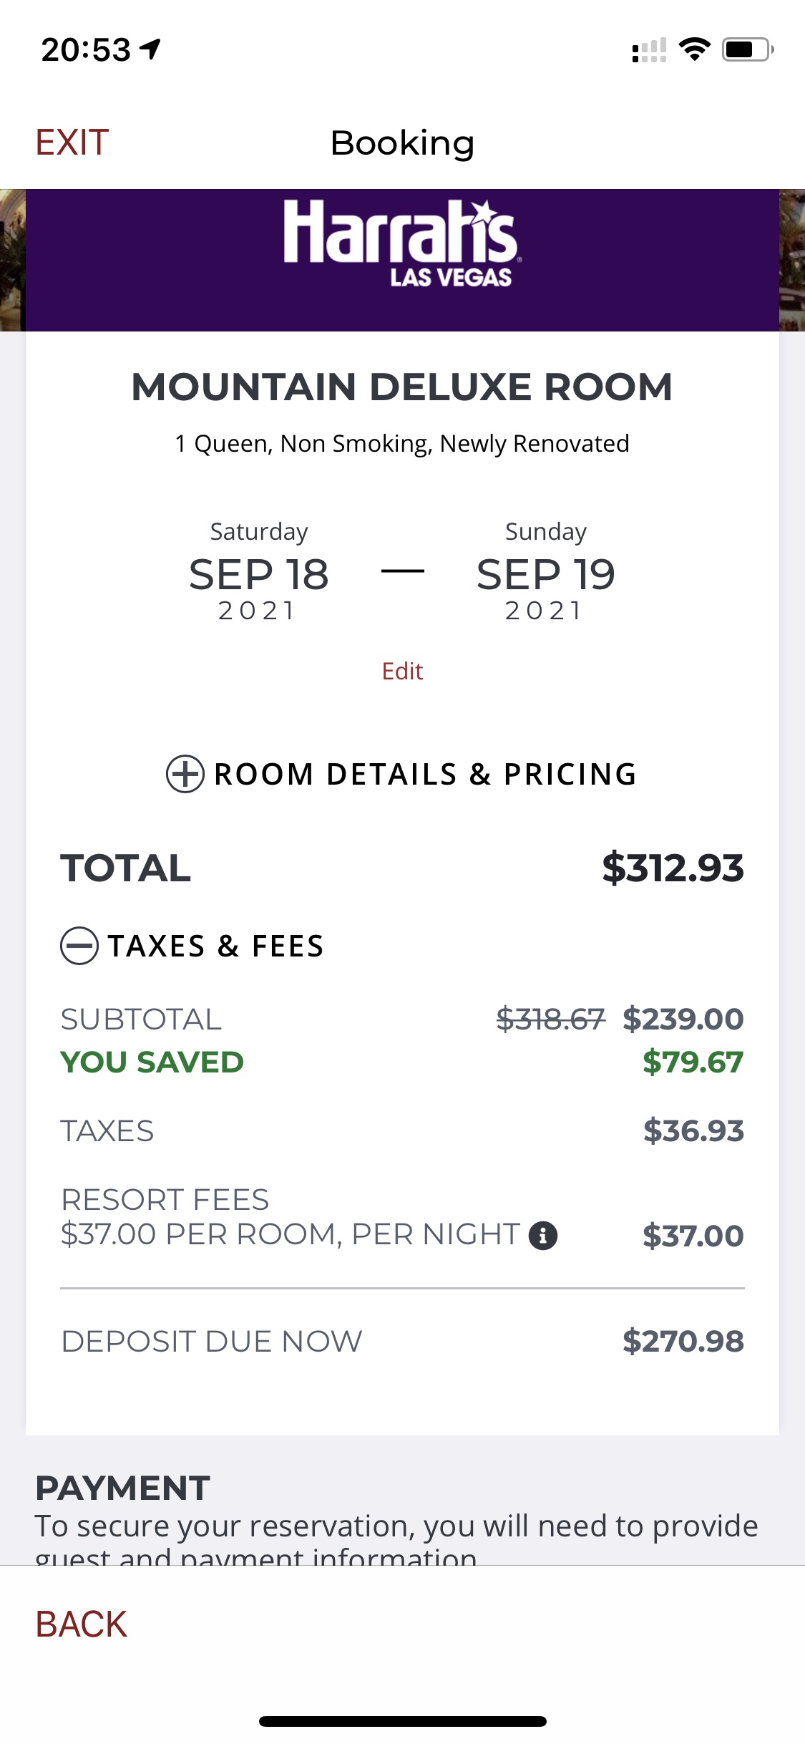Tap the Harrah's Las Vegas logo
The width and height of the screenshot is (805, 1744).
[x=401, y=243]
